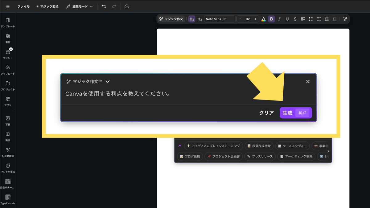The height and width of the screenshot is (208, 370).
Task: Click the increase indent icon
Action: [327, 19]
